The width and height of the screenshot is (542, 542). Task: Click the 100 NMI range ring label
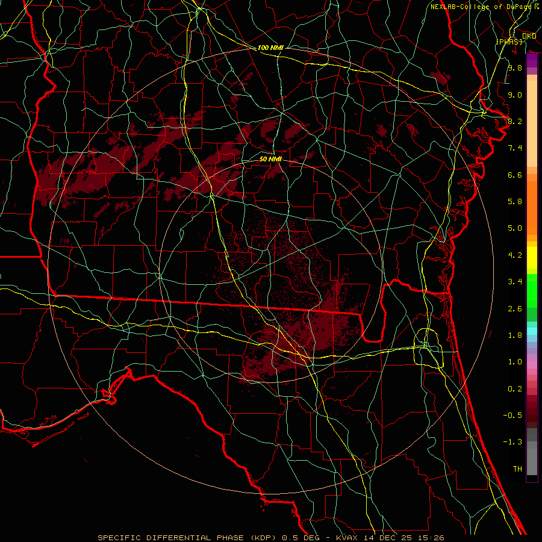(270, 48)
